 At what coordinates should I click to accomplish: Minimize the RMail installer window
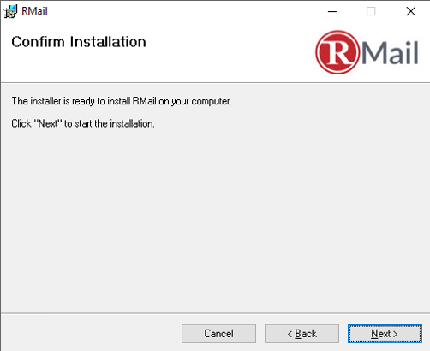click(332, 11)
